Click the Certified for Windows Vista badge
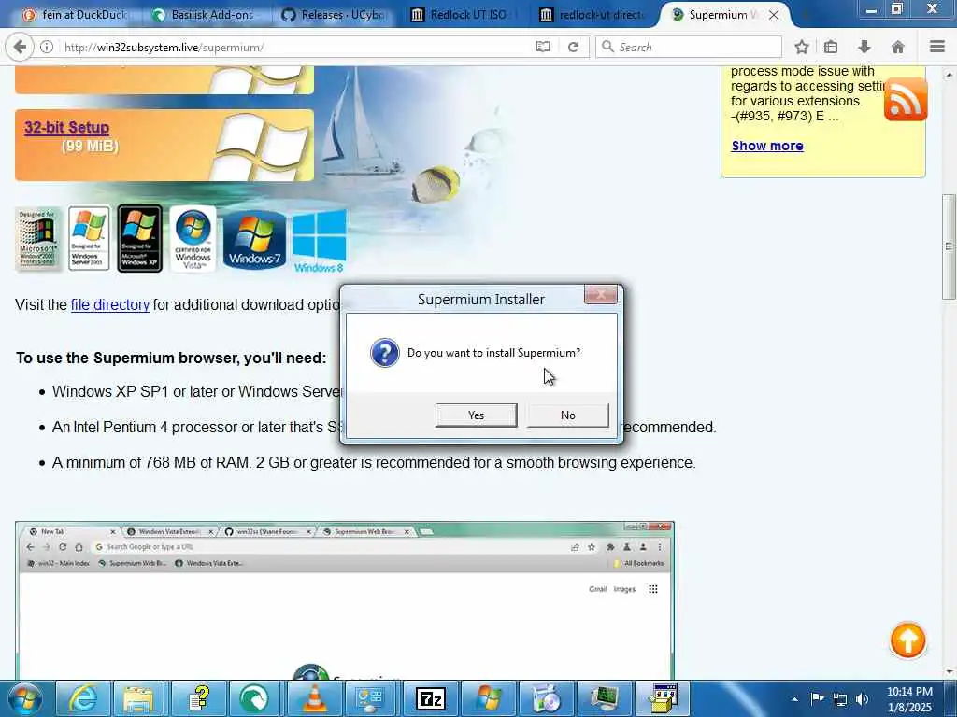 (193, 238)
